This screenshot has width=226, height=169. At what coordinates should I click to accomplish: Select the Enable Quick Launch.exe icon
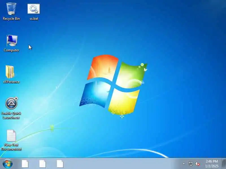11,108
